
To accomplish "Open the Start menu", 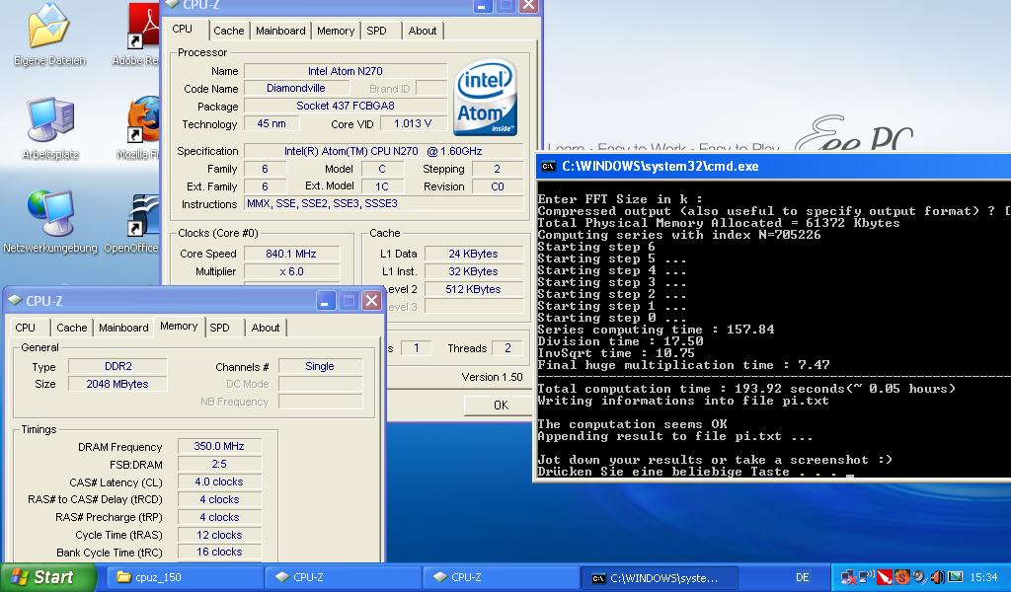I will click(x=47, y=577).
